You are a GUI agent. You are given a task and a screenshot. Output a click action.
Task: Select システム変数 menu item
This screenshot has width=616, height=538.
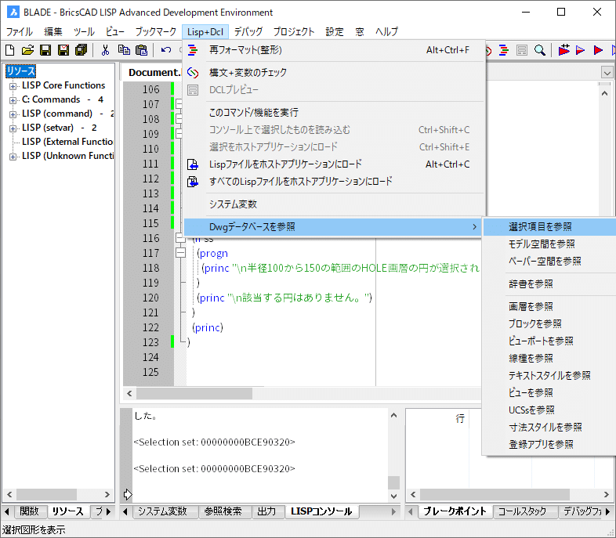[334, 204]
